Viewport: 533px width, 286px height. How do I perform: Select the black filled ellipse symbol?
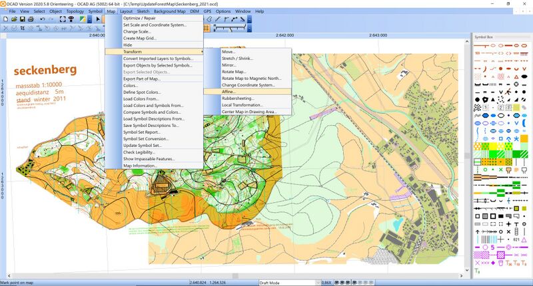[x=524, y=76]
